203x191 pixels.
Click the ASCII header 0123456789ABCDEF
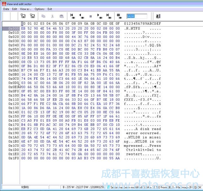[142, 24]
